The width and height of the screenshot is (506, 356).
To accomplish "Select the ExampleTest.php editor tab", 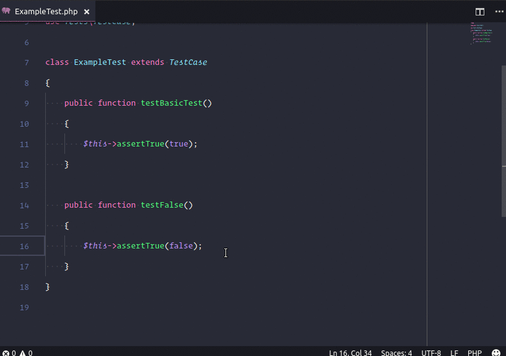I will pyautogui.click(x=48, y=11).
